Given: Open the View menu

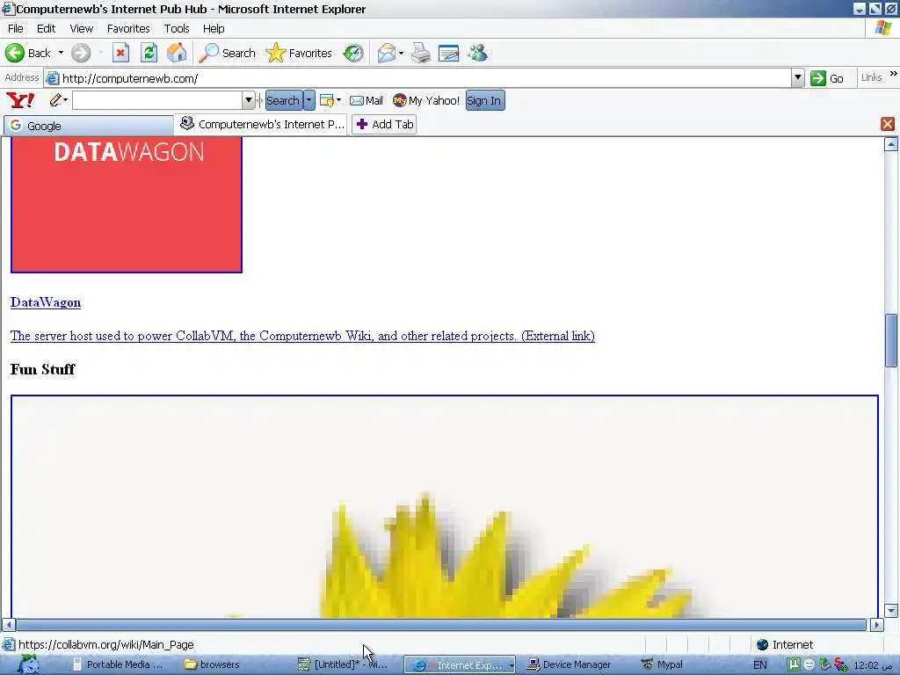Looking at the screenshot, I should point(82,29).
